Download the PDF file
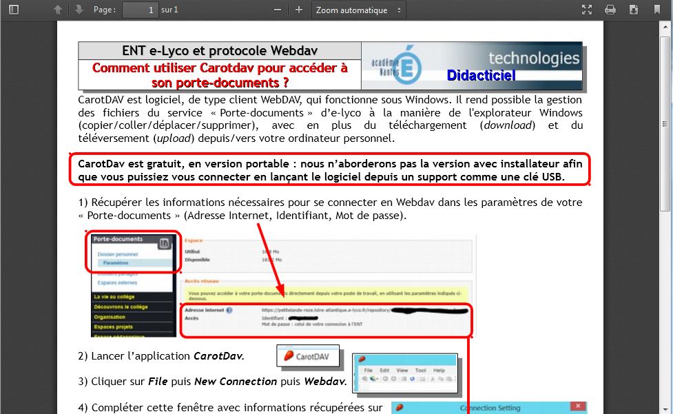Image resolution: width=673 pixels, height=414 pixels. click(634, 10)
